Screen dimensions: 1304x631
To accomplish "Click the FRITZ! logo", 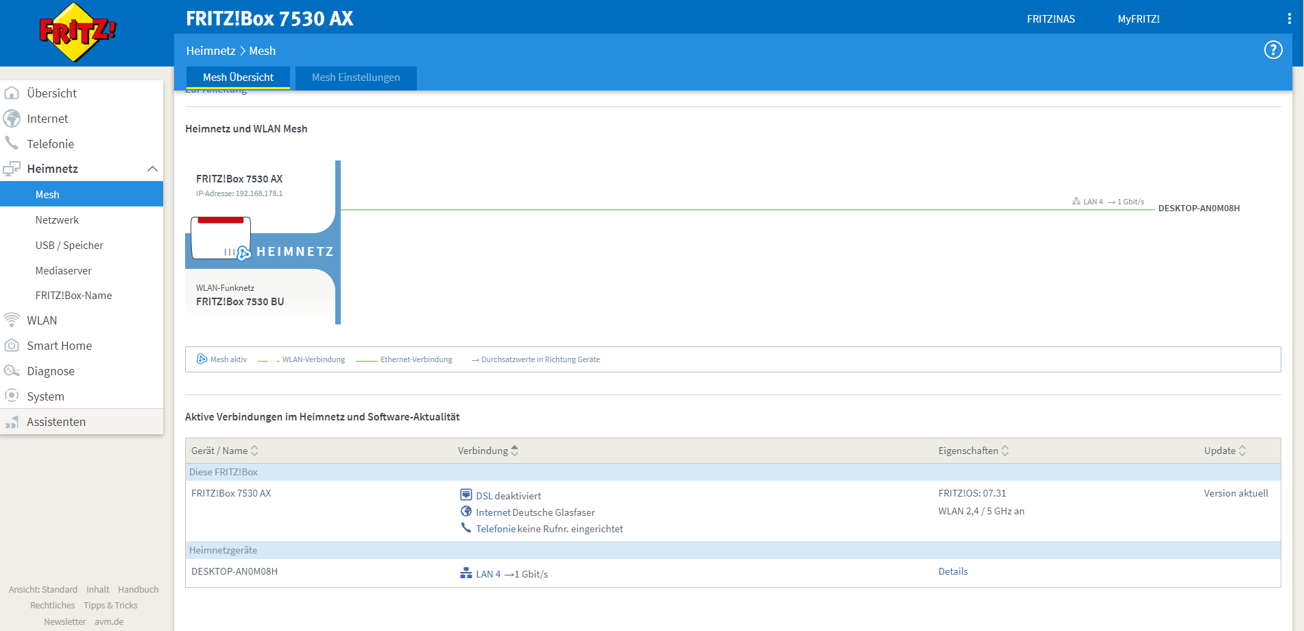I will tap(77, 32).
